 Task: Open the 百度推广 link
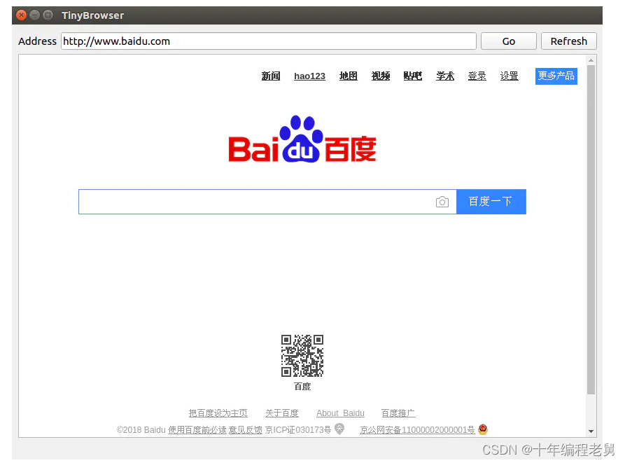point(398,413)
